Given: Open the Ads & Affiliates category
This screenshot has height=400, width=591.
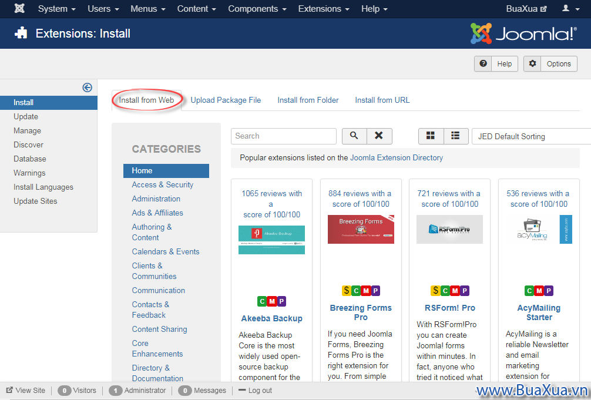Looking at the screenshot, I should point(157,213).
